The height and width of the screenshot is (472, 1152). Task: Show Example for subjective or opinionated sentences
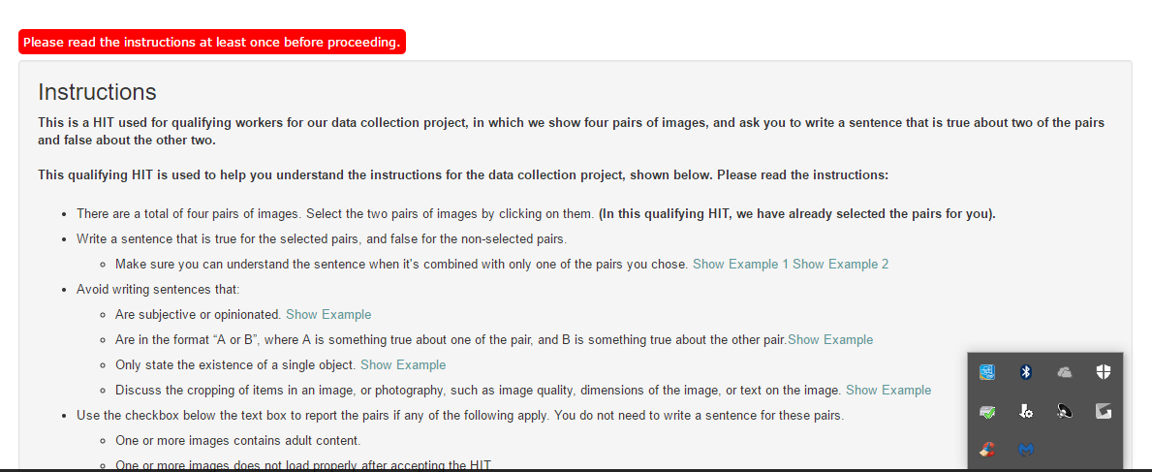click(x=328, y=315)
